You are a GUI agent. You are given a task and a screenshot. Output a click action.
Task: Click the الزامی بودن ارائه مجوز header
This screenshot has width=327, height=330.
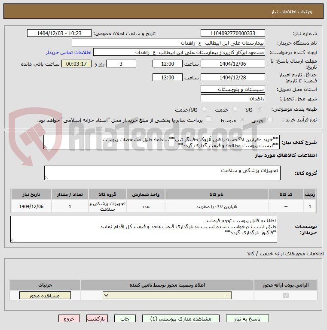(285, 285)
